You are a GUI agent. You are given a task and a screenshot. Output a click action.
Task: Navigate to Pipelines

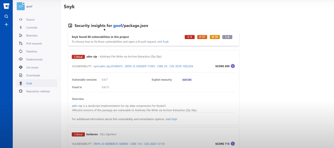click(32, 51)
